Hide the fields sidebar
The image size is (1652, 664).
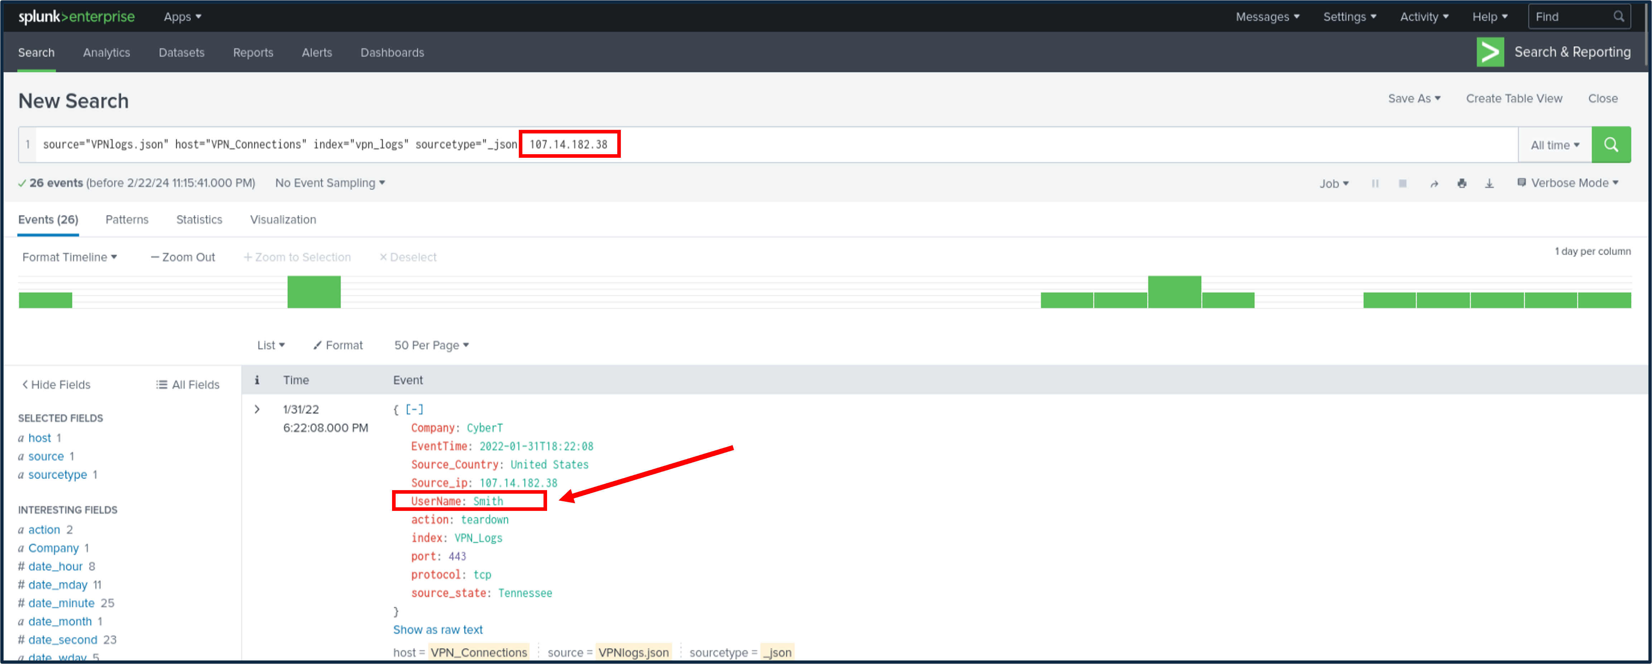(x=57, y=385)
